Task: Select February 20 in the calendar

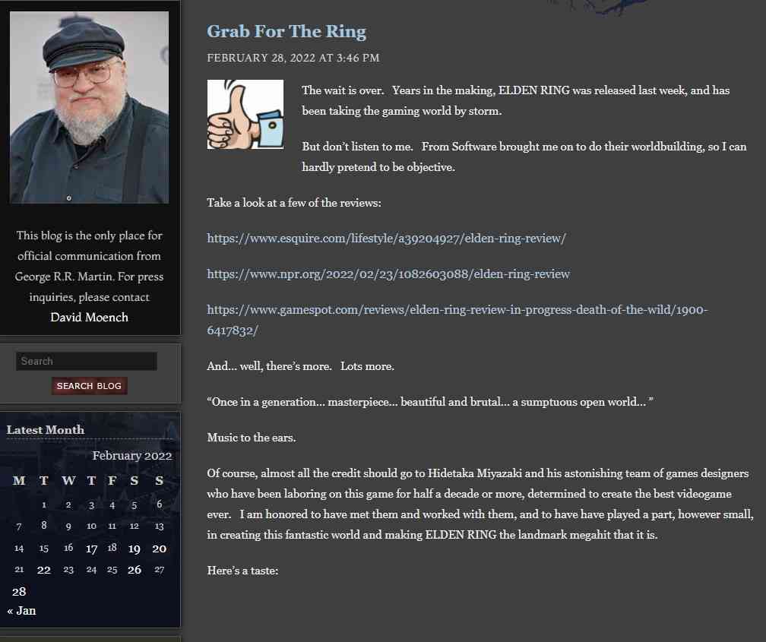Action: [160, 549]
